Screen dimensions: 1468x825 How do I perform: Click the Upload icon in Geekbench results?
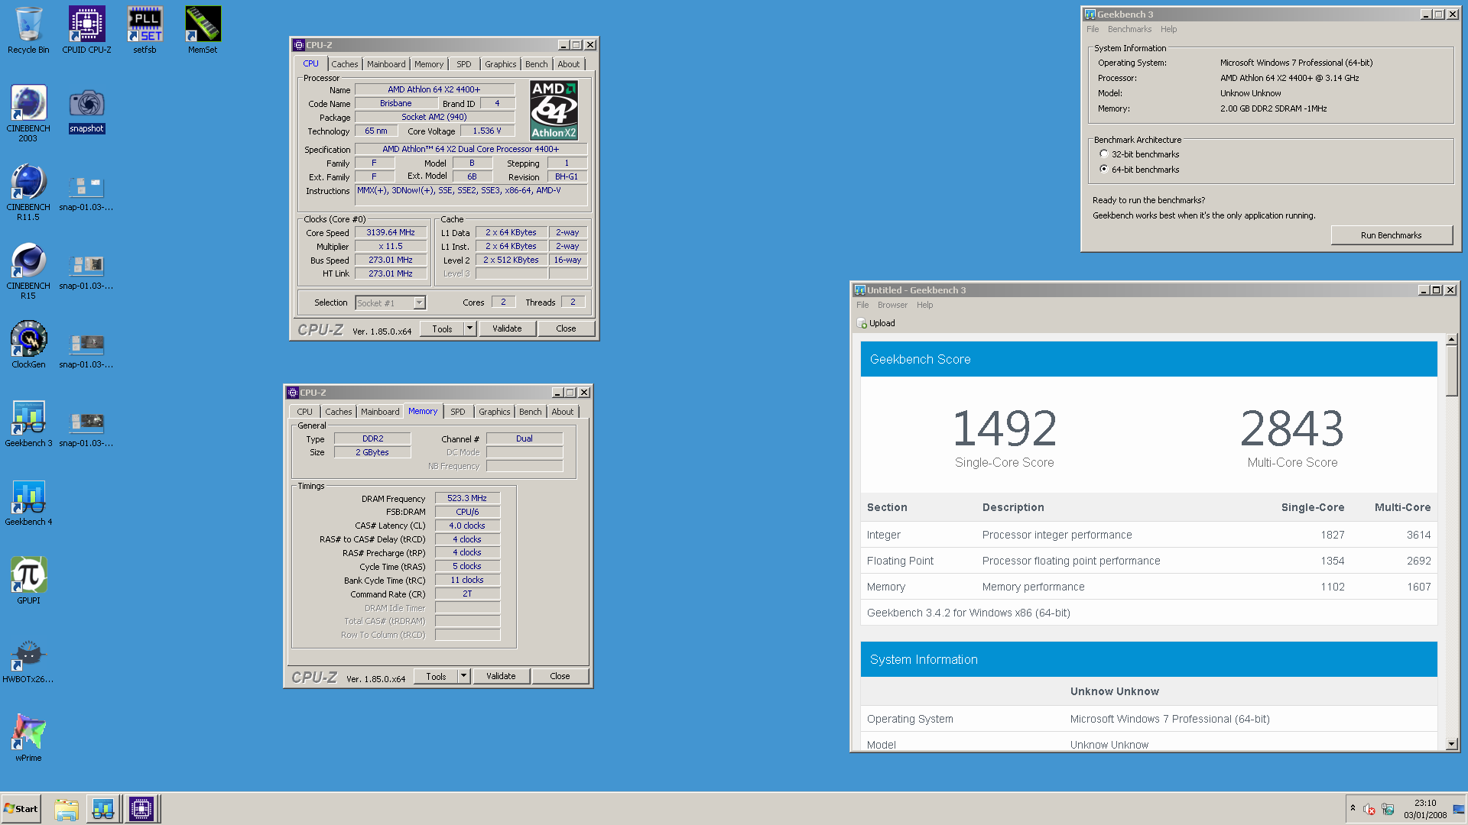tap(862, 323)
